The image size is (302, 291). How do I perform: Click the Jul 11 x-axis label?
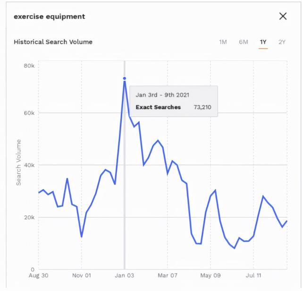click(254, 274)
